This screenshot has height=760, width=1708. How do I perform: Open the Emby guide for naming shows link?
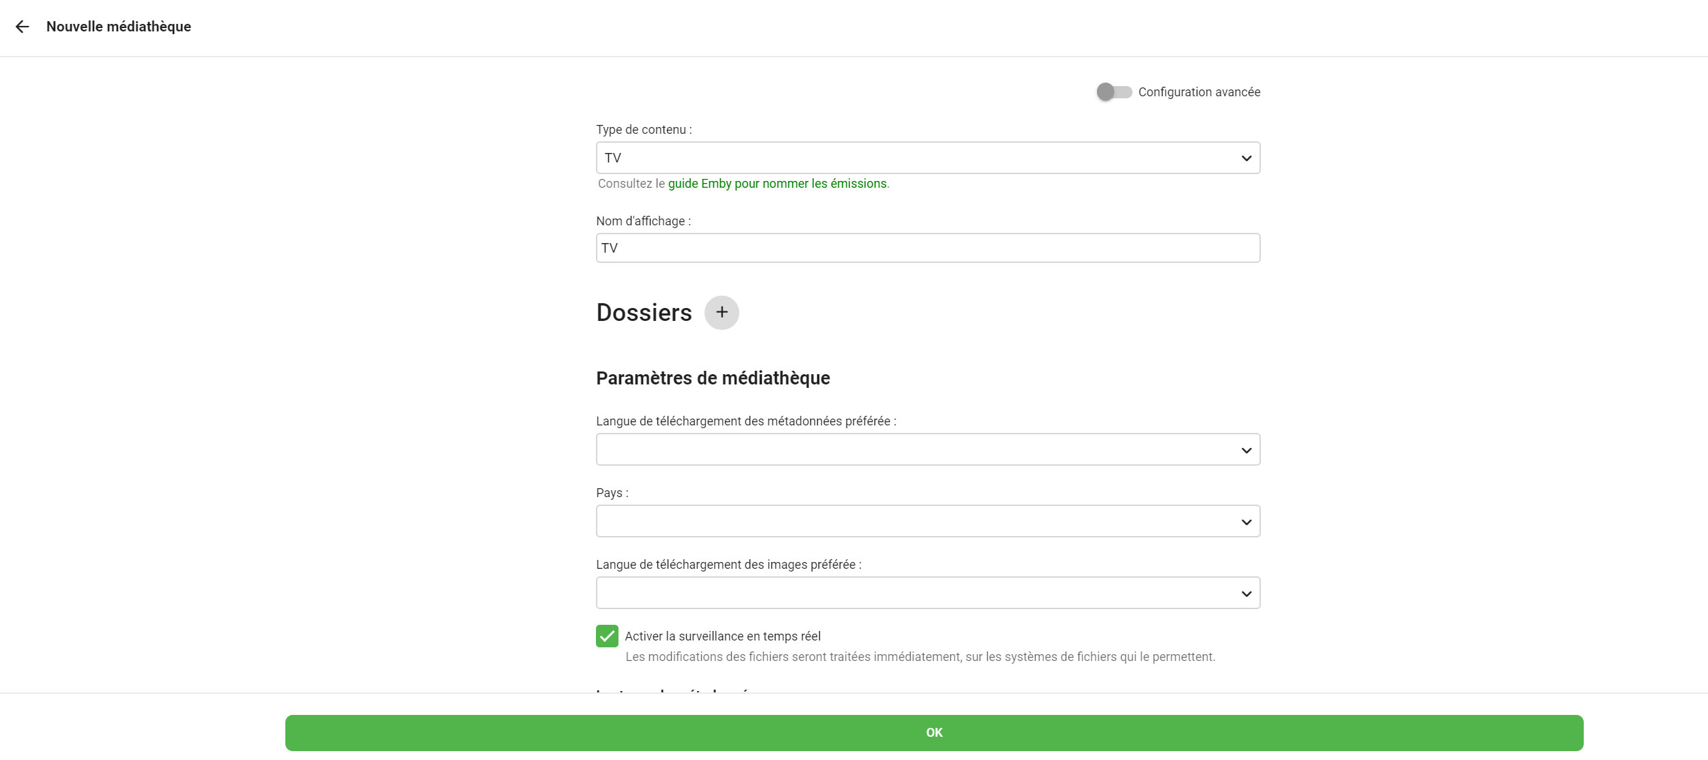[777, 184]
